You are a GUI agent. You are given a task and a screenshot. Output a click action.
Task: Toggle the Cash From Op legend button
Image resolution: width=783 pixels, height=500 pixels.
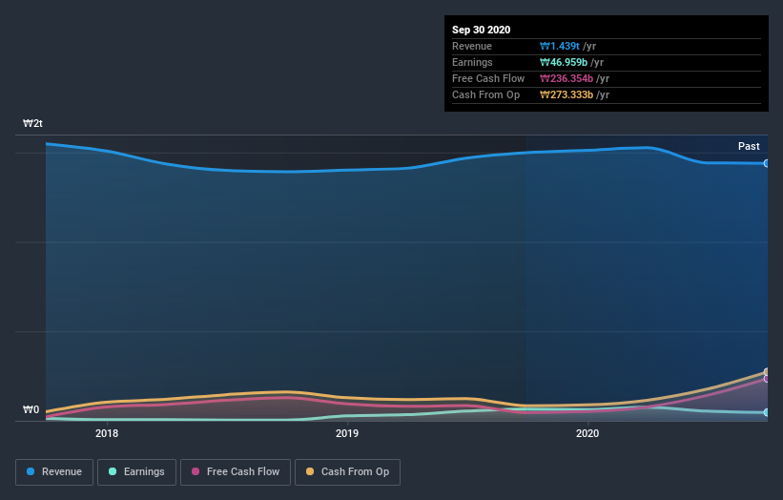point(347,472)
